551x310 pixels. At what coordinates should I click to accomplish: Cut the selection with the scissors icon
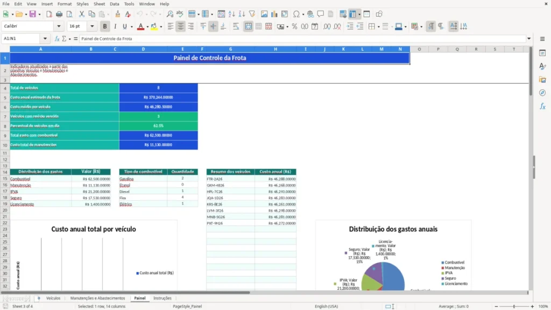tap(82, 14)
